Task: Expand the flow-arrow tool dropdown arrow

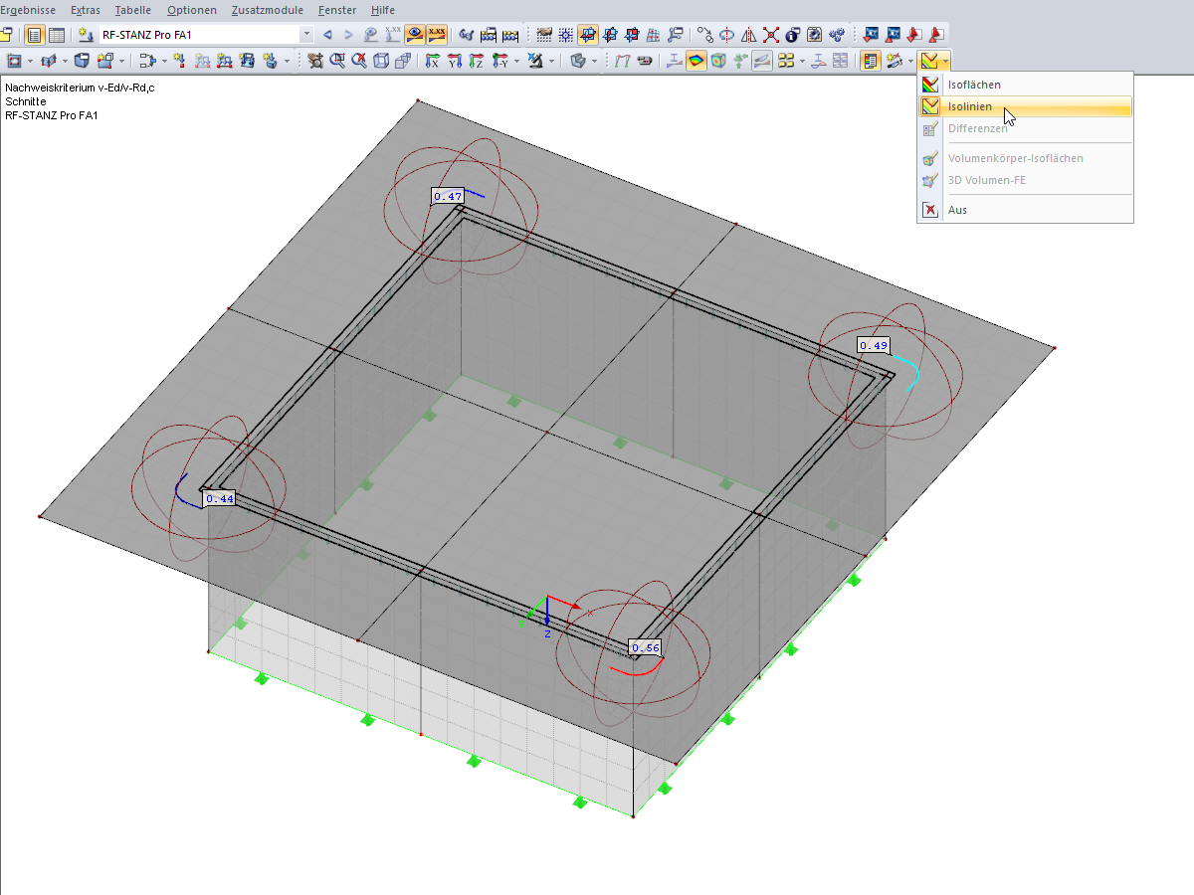Action: pyautogui.click(x=164, y=61)
